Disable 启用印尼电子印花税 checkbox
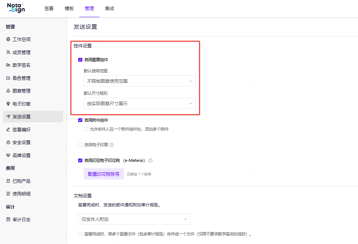Image resolution: width=358 pixels, height=244 pixels. (x=80, y=160)
